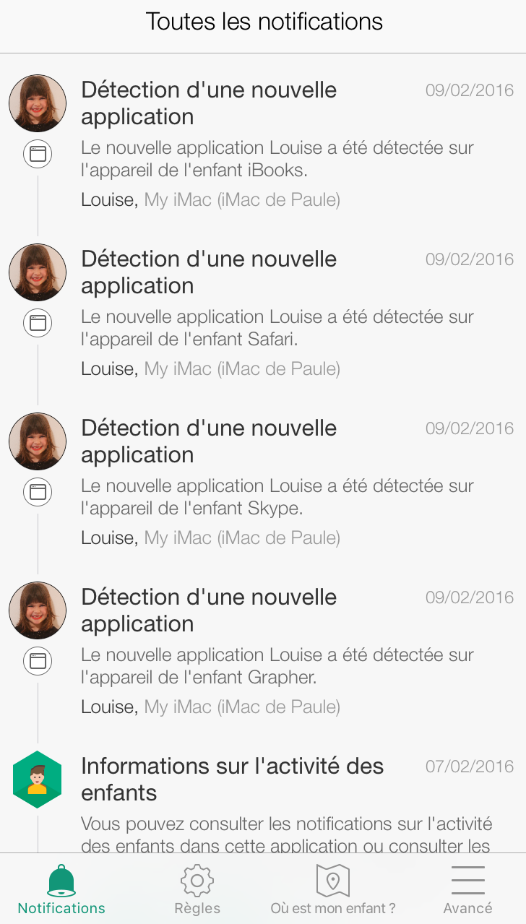This screenshot has width=526, height=924.
Task: Switch to the Règles tab label
Action: [x=197, y=908]
